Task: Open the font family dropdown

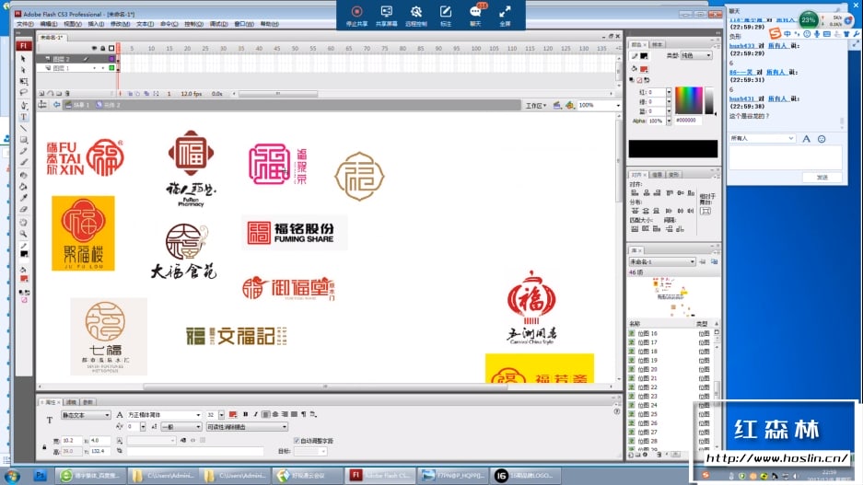Action: click(x=163, y=415)
